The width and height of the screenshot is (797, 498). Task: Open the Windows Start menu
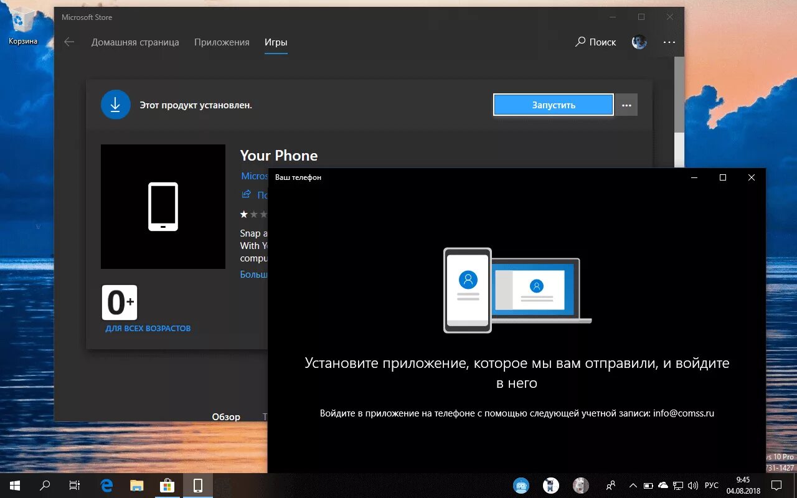tap(15, 486)
